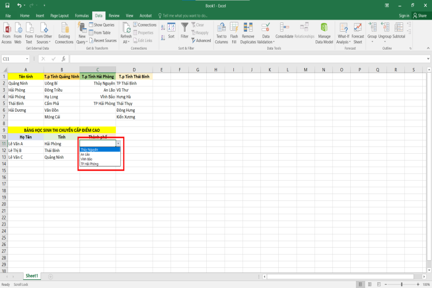This screenshot has height=288, width=432.
Task: Click the From Web icon
Action: click(x=18, y=33)
